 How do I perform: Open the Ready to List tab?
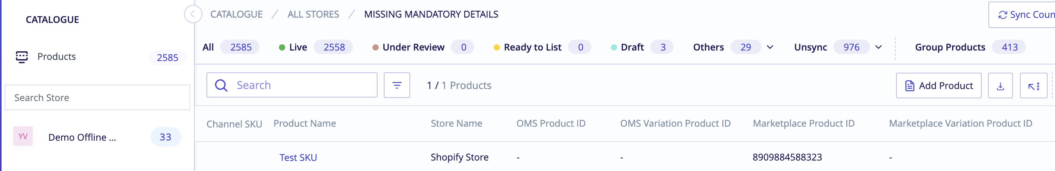(x=542, y=47)
